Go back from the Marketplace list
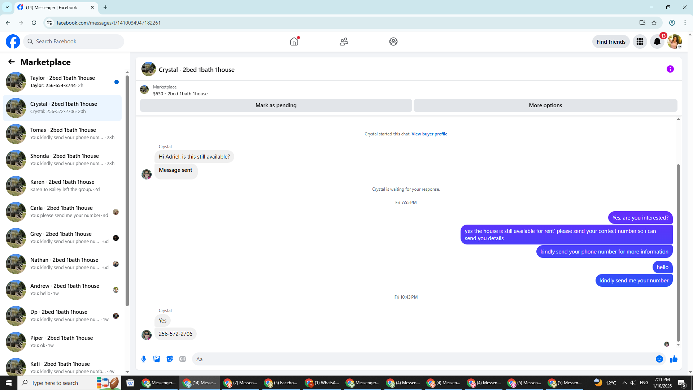The image size is (693, 390). click(x=12, y=62)
